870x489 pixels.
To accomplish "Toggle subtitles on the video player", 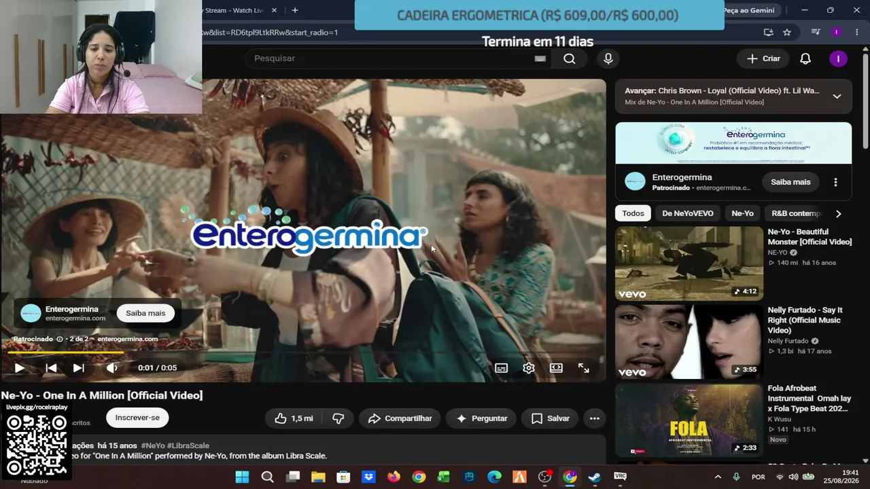I will coord(501,368).
